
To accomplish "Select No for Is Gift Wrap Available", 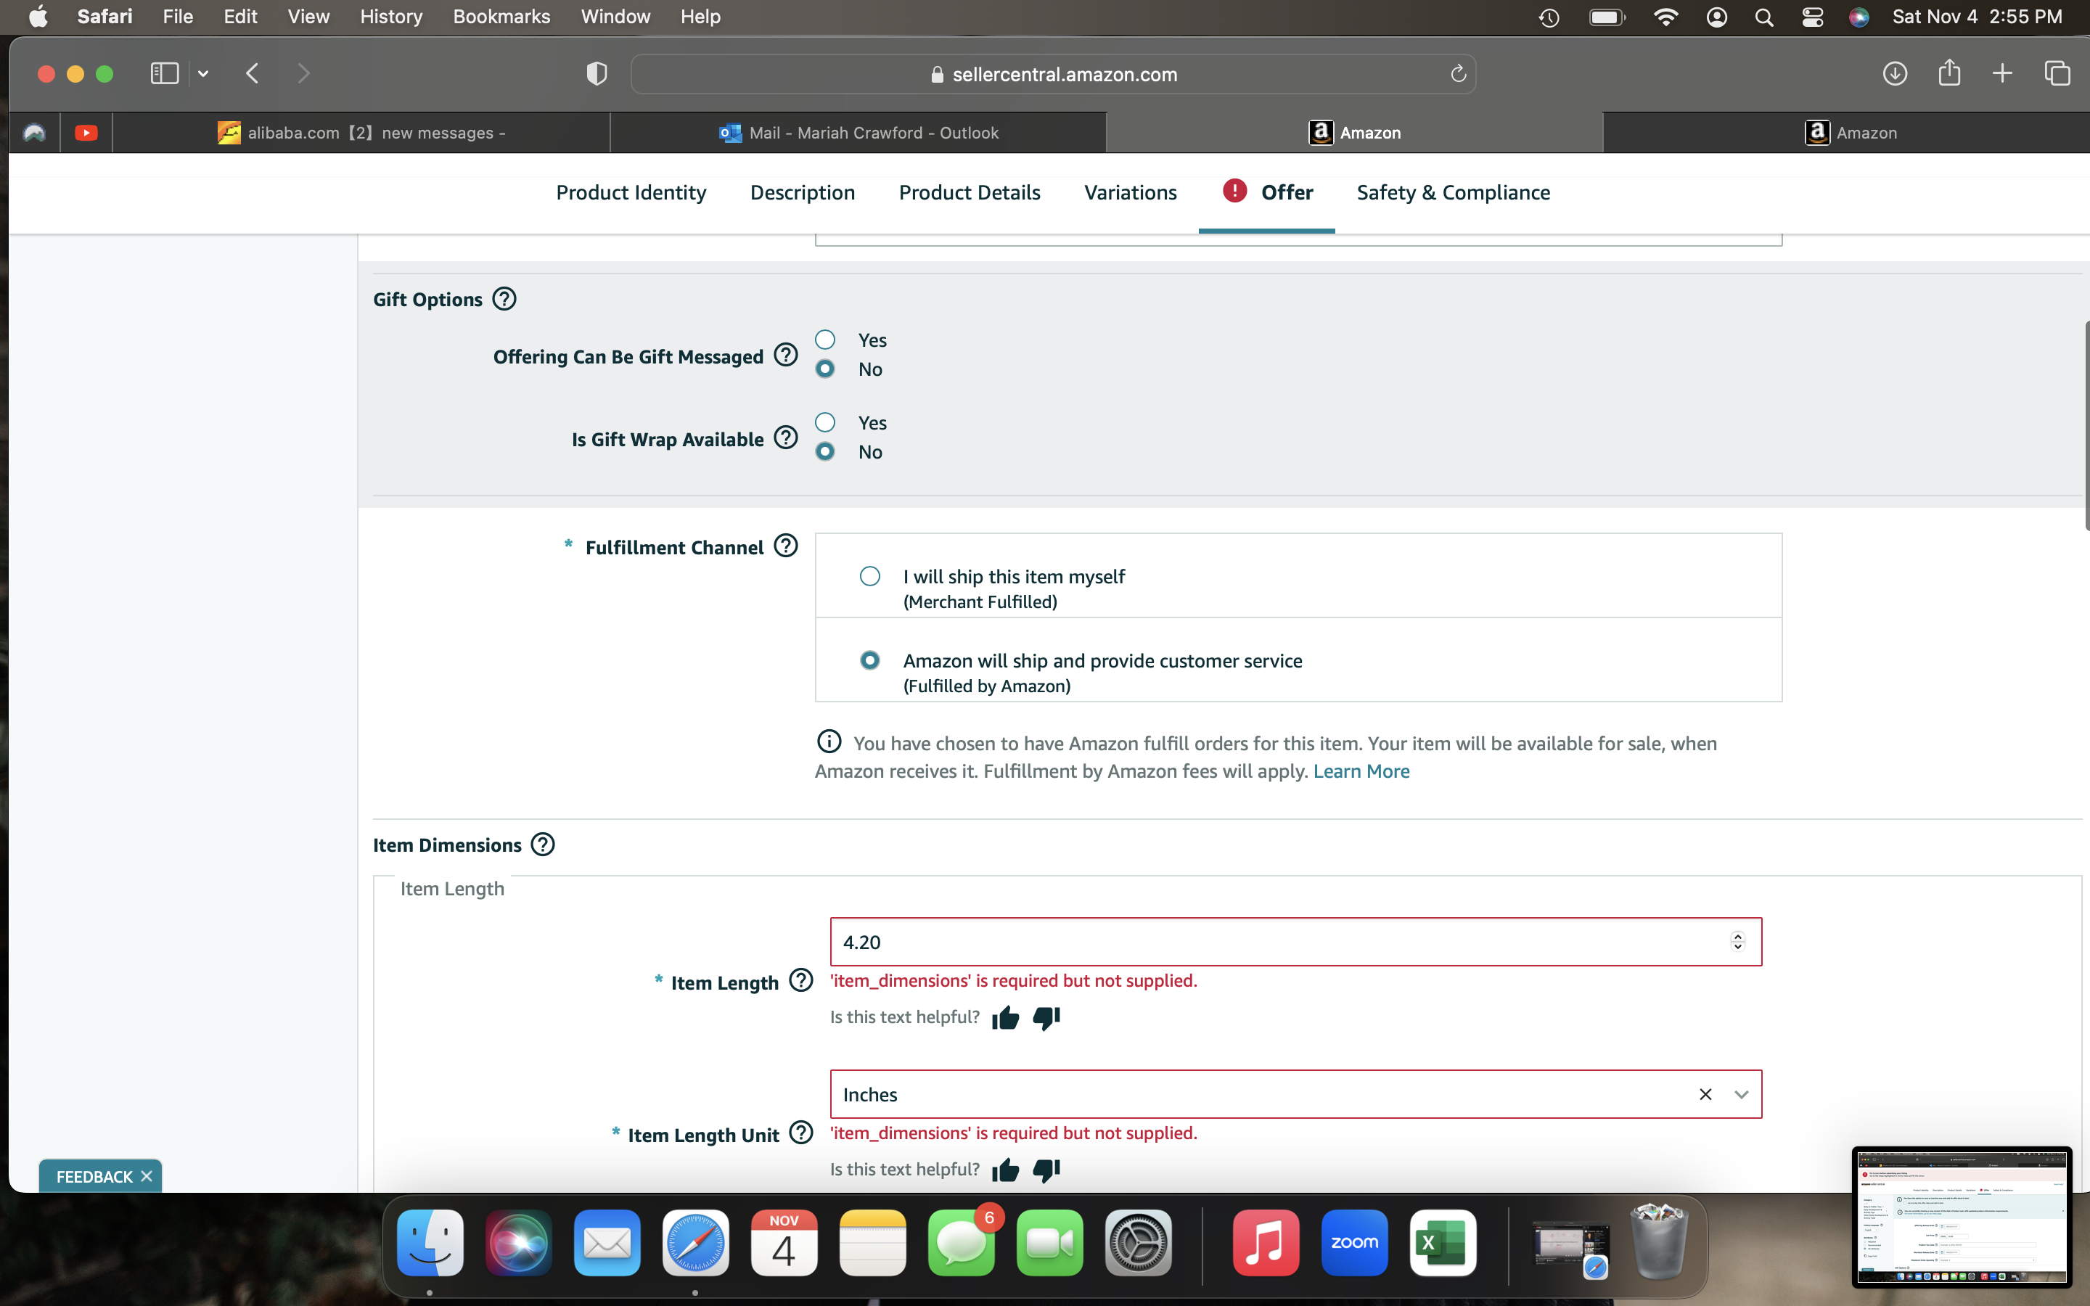I will pos(825,452).
